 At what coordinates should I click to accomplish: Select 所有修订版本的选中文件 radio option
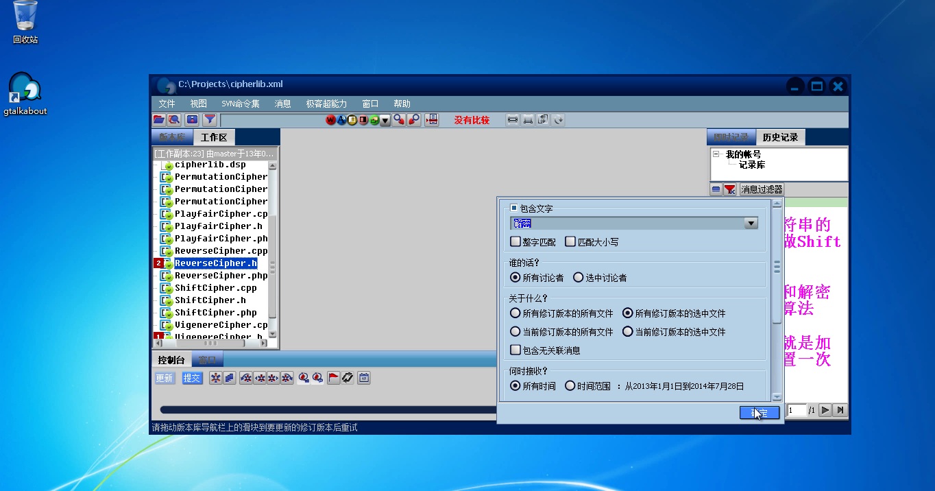[x=627, y=313]
